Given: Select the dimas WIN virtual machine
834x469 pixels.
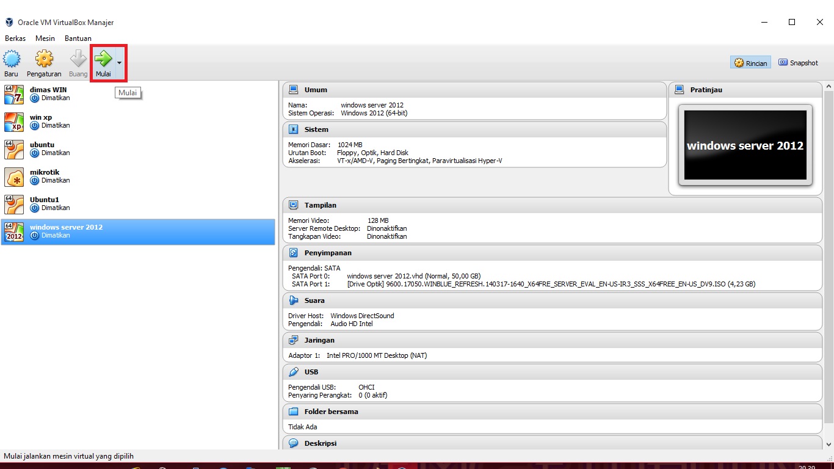Looking at the screenshot, I should tap(138, 94).
